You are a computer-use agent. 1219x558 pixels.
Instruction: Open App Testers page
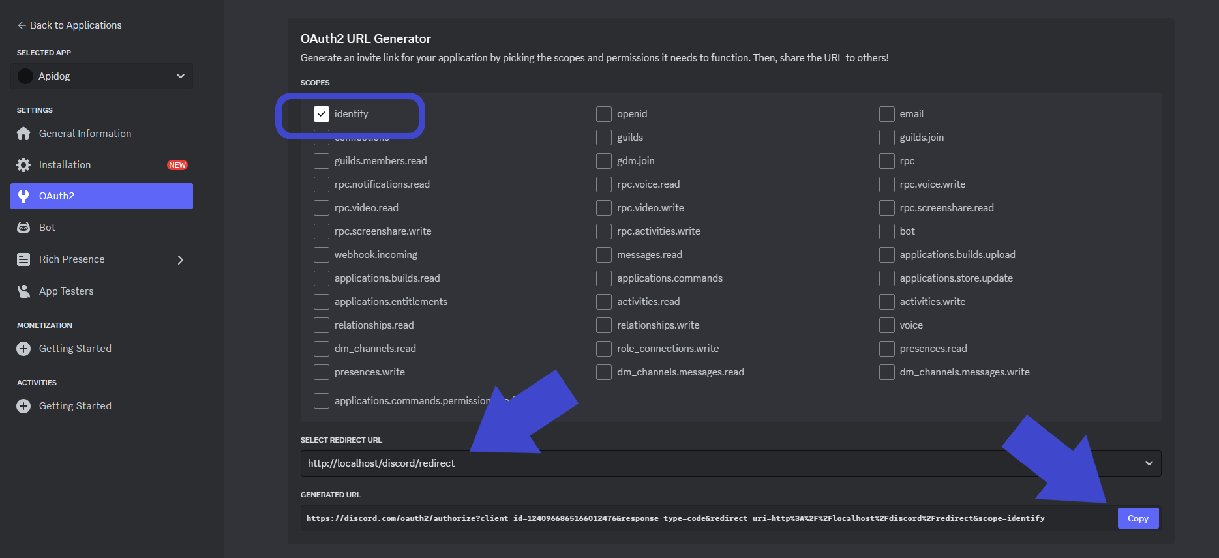coord(102,291)
